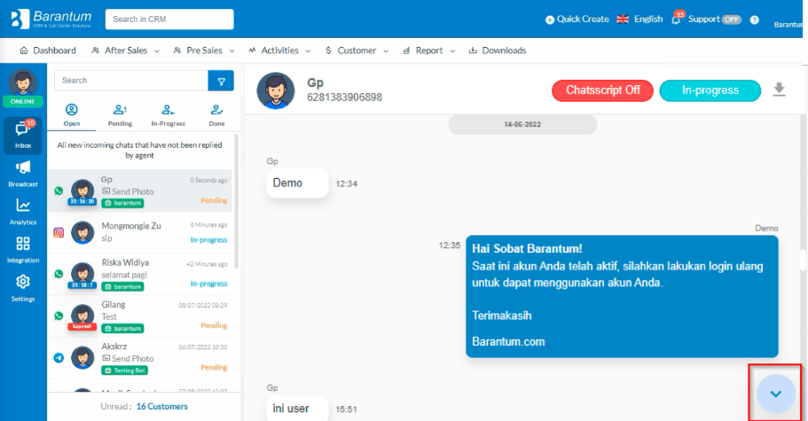Toggle the Chatscript Off button
The height and width of the screenshot is (421, 808).
tap(602, 90)
